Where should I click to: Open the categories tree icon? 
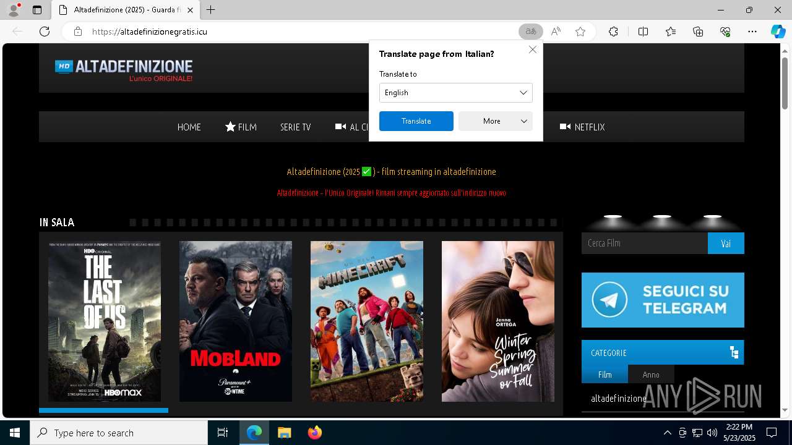tap(734, 353)
